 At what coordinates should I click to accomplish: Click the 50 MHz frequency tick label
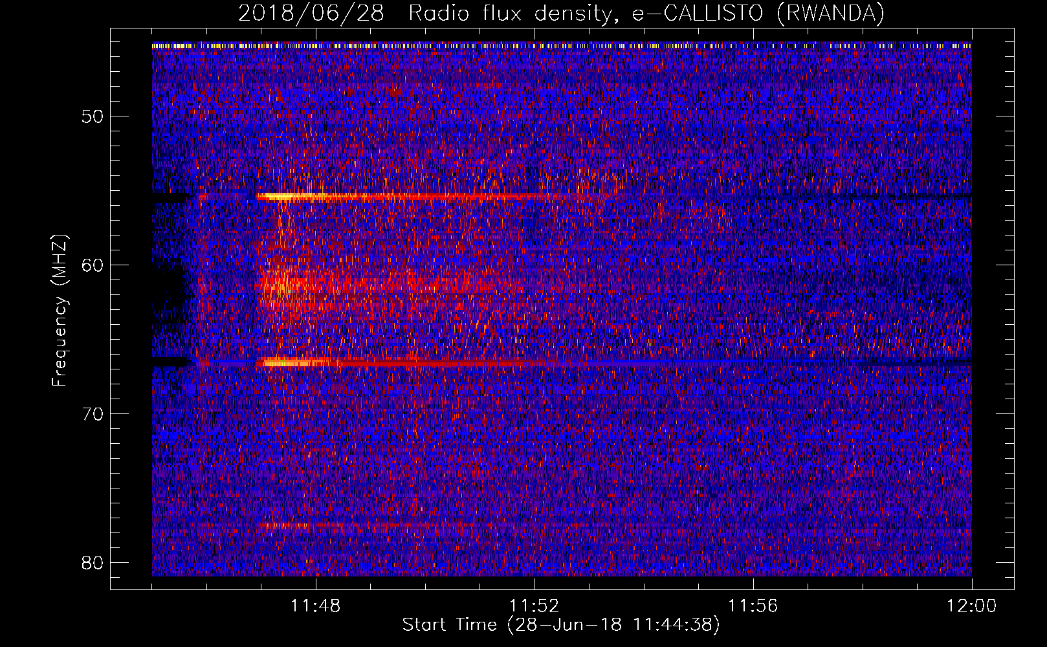[x=93, y=116]
